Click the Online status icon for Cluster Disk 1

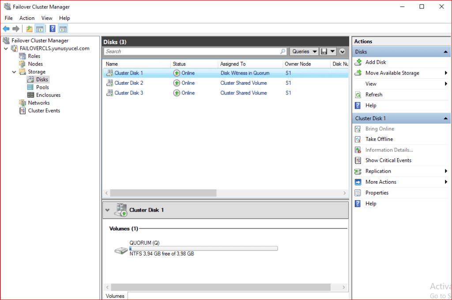click(x=177, y=73)
